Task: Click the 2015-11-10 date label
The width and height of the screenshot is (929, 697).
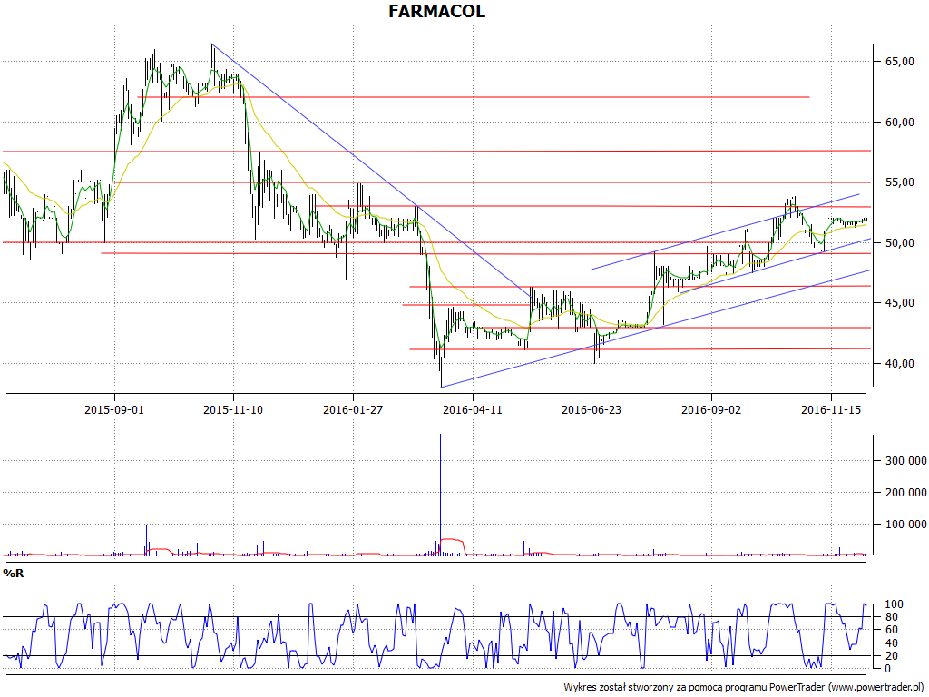Action: click(233, 409)
